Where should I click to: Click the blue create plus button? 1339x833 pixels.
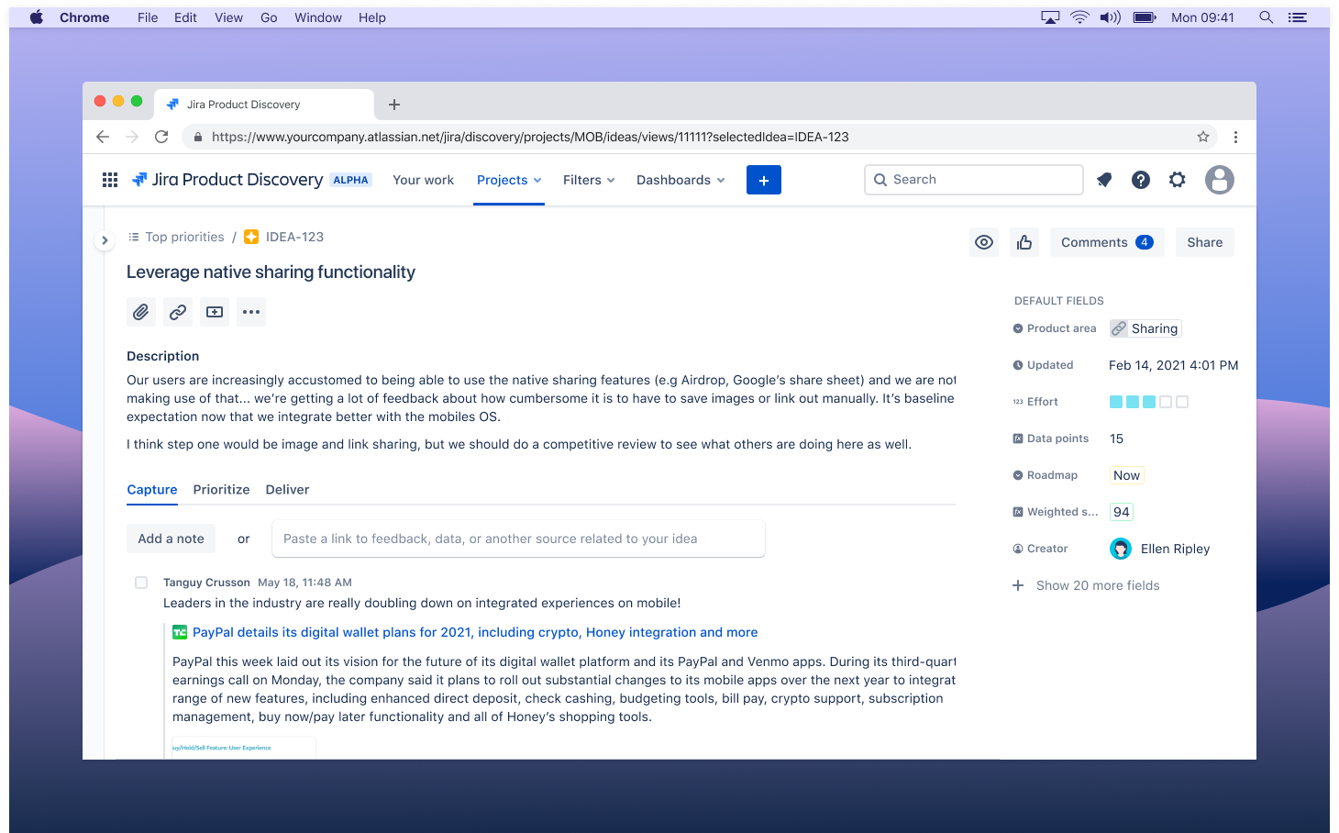pos(764,180)
